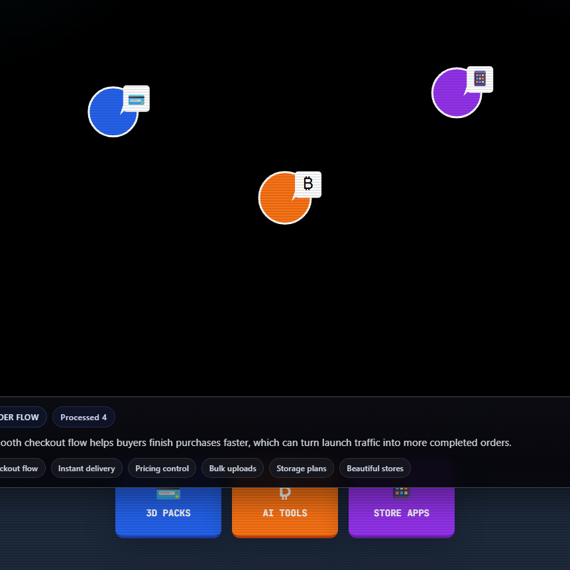570x570 pixels.
Task: Click the credit card icon on the blue bubble
Action: [x=137, y=99]
